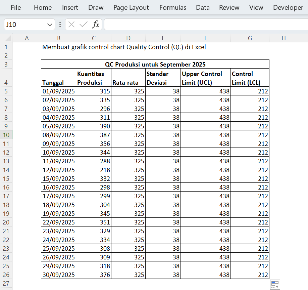308x290 pixels.
Task: Open the Developer ribbon tab
Action: pyautogui.click(x=288, y=7)
